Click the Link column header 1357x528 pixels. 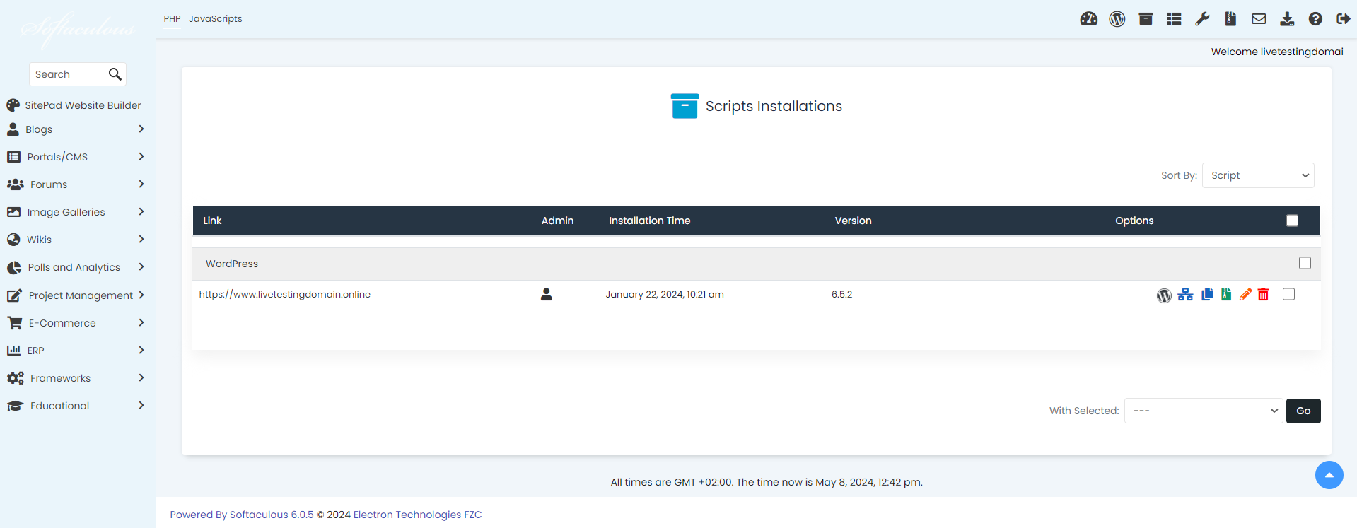212,221
